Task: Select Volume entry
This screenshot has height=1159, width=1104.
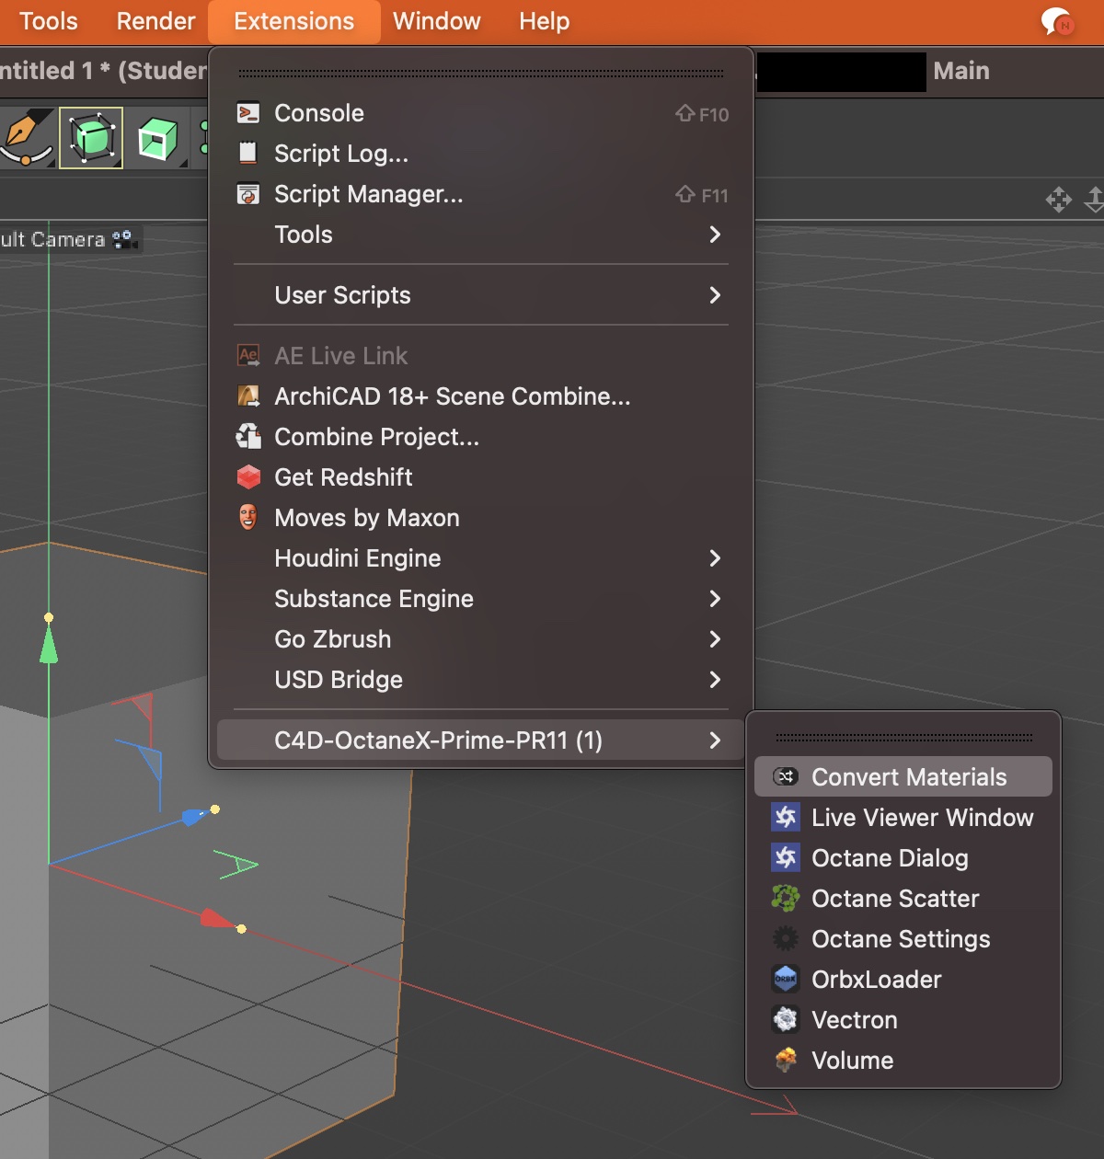Action: (903, 1061)
